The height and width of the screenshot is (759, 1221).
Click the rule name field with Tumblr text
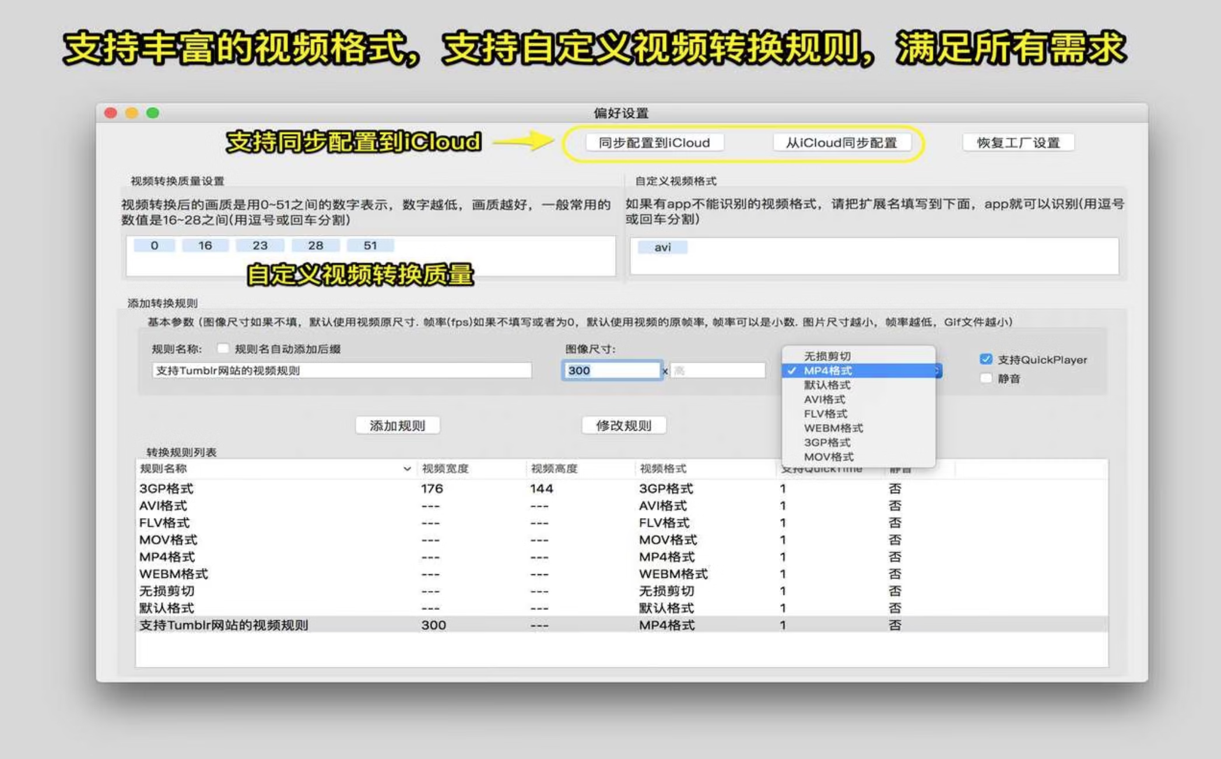click(x=341, y=370)
